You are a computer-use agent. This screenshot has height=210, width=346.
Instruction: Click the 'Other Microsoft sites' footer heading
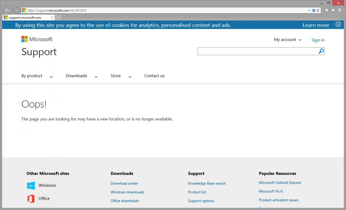pyautogui.click(x=48, y=174)
